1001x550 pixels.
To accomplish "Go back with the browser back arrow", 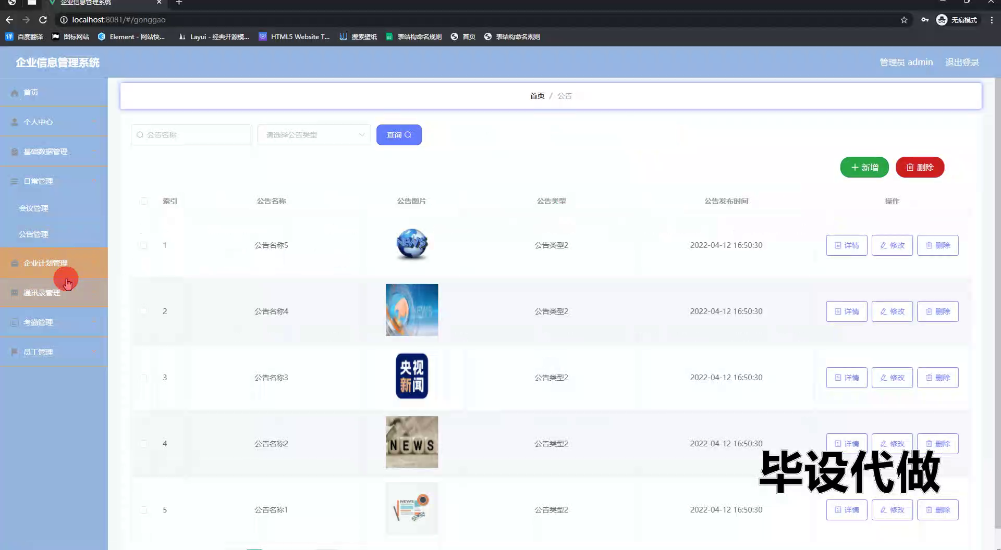I will click(9, 20).
